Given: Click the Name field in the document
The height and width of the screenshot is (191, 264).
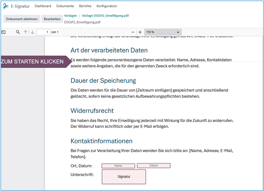Looking at the screenshot, I should pyautogui.click(x=118, y=166).
